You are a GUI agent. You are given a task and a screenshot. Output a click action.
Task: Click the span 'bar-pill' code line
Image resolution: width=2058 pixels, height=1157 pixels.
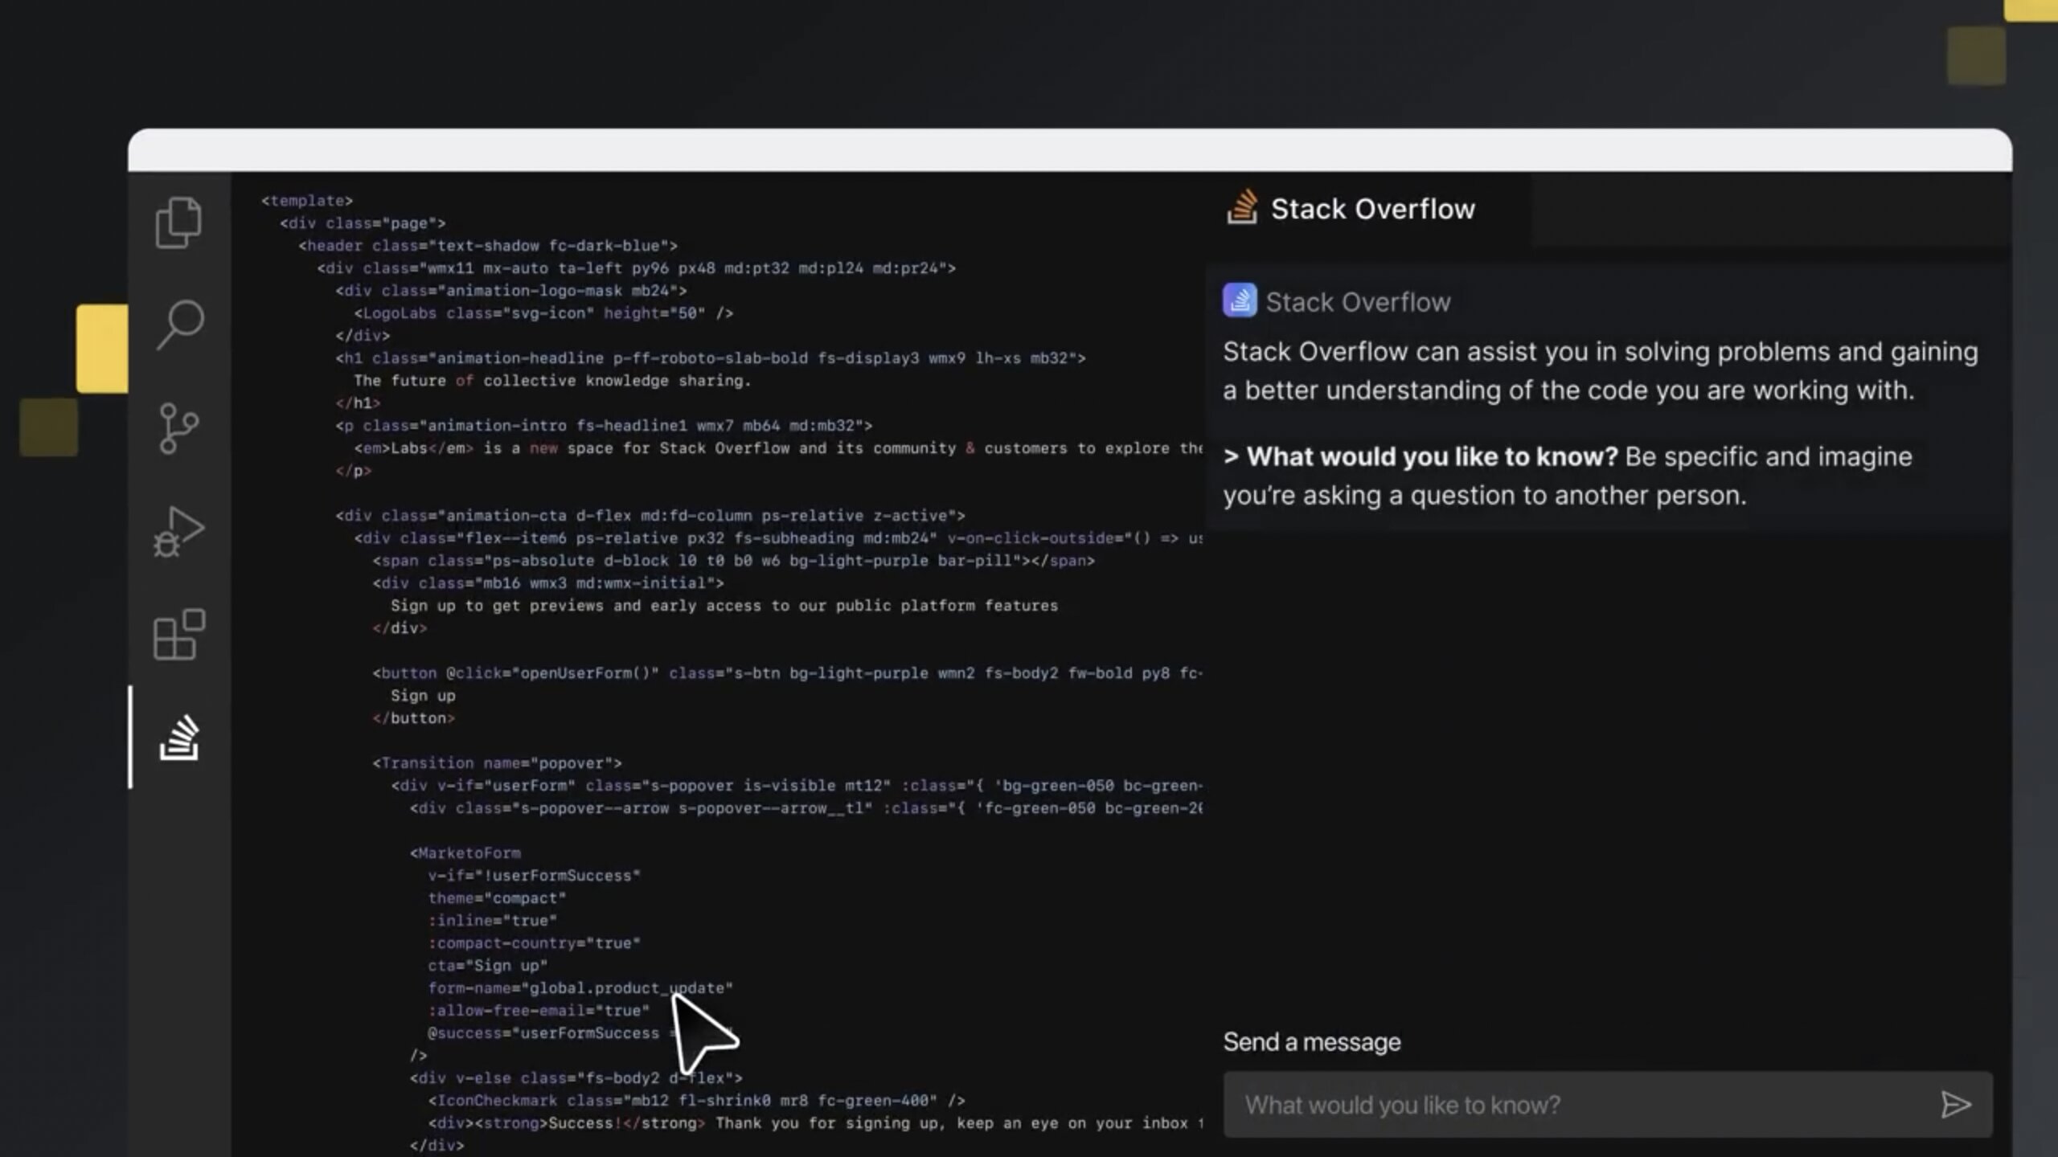tap(734, 561)
